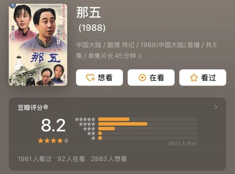
Task: Click the single-star row icon in rating chart
Action: point(93,138)
